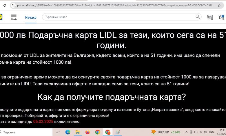
Task: Open the Wi-Fi network icon
Action: (201, 132)
